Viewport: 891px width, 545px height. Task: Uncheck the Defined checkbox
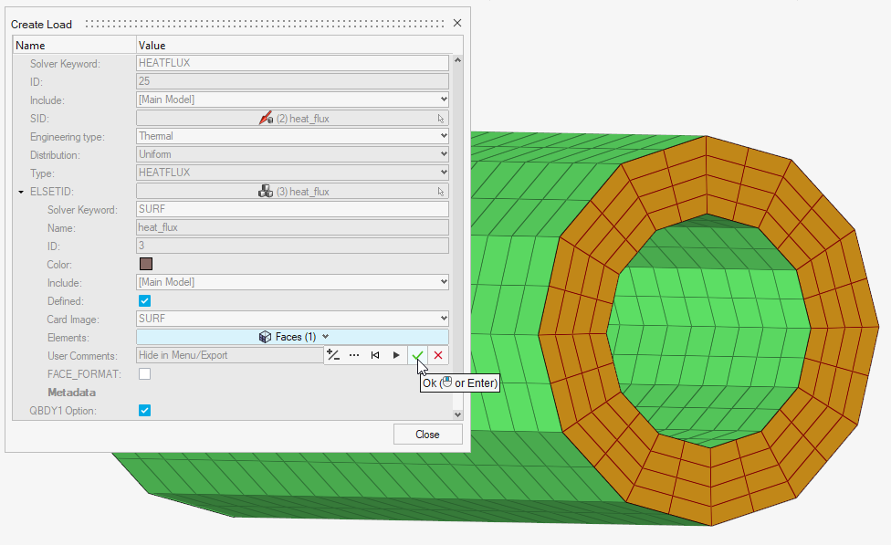pyautogui.click(x=144, y=300)
